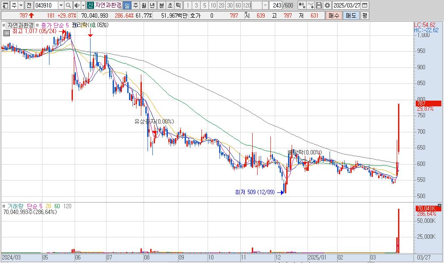
Task: Select the 5 interval button
Action: click(205, 5)
